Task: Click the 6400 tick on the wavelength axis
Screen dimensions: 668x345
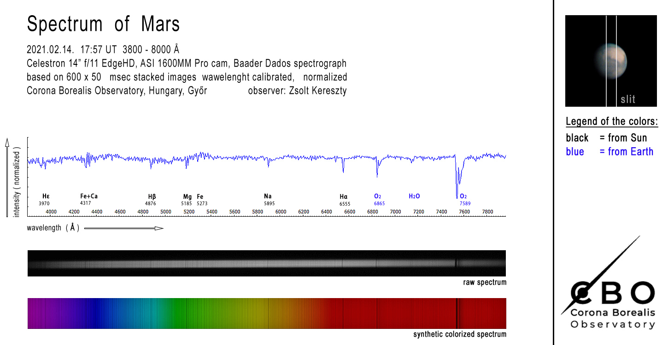Action: point(327,212)
